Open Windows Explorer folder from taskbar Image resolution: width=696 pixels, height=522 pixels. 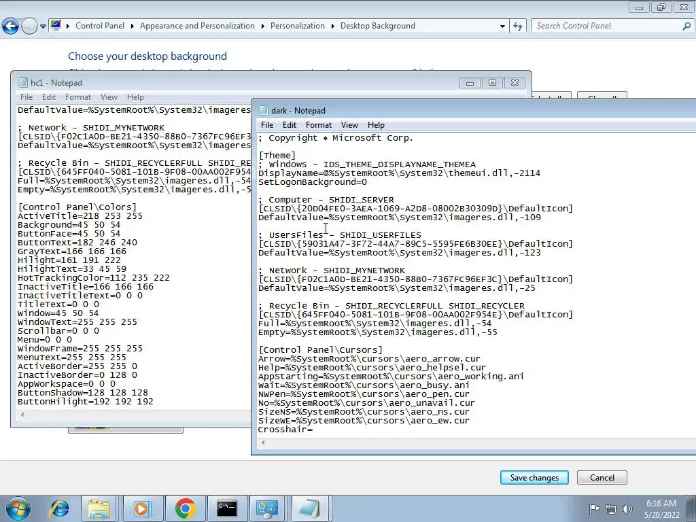(99, 508)
